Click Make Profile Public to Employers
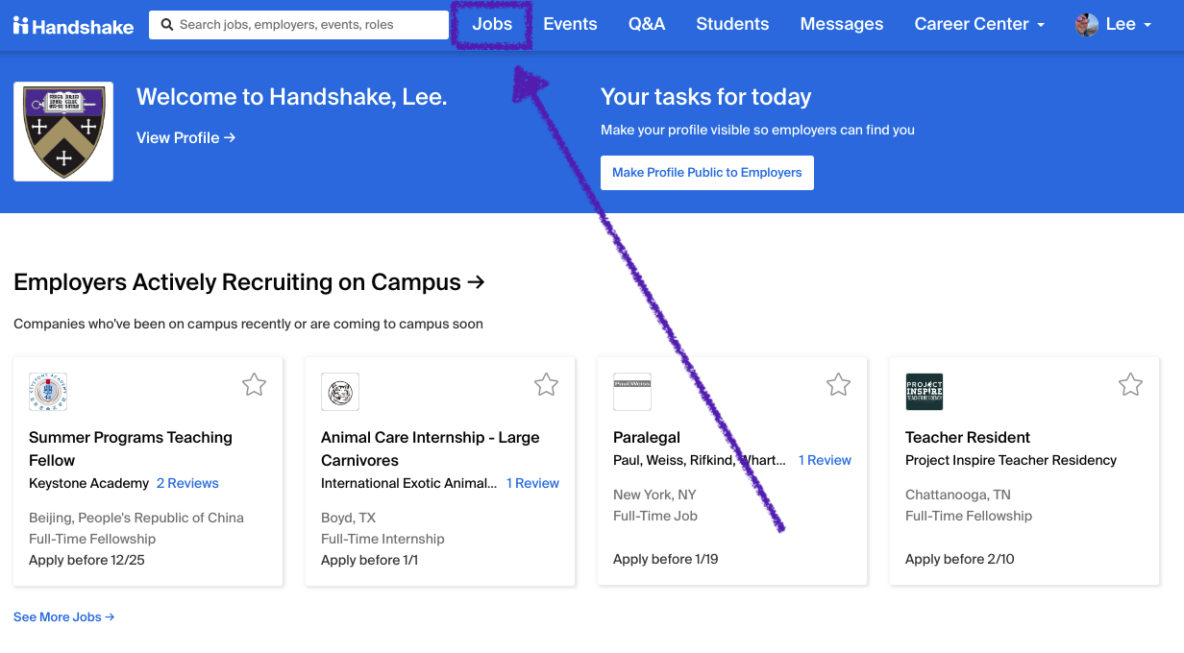This screenshot has height=653, width=1184. [x=707, y=173]
